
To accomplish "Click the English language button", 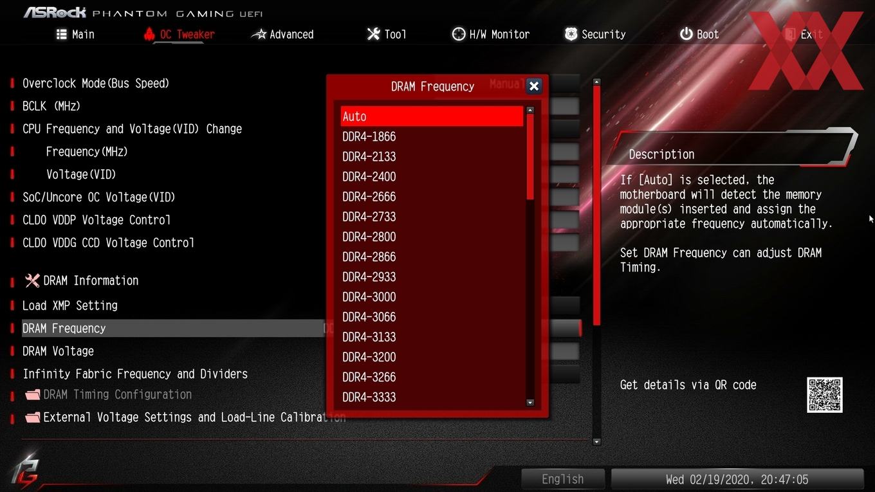I will 562,479.
